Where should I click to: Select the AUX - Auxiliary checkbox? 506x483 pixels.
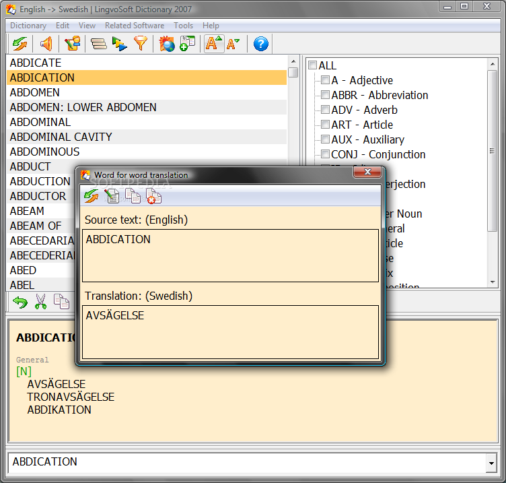click(x=325, y=139)
